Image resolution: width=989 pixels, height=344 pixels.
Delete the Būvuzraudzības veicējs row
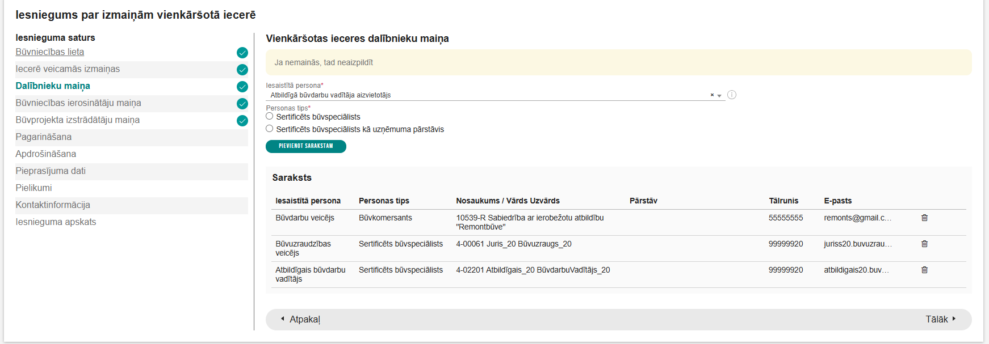(x=924, y=244)
